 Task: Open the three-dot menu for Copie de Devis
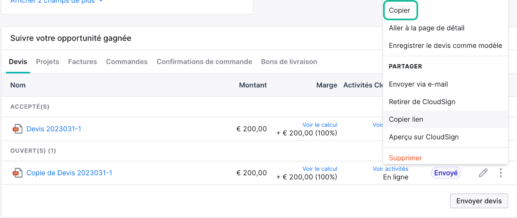[501, 173]
